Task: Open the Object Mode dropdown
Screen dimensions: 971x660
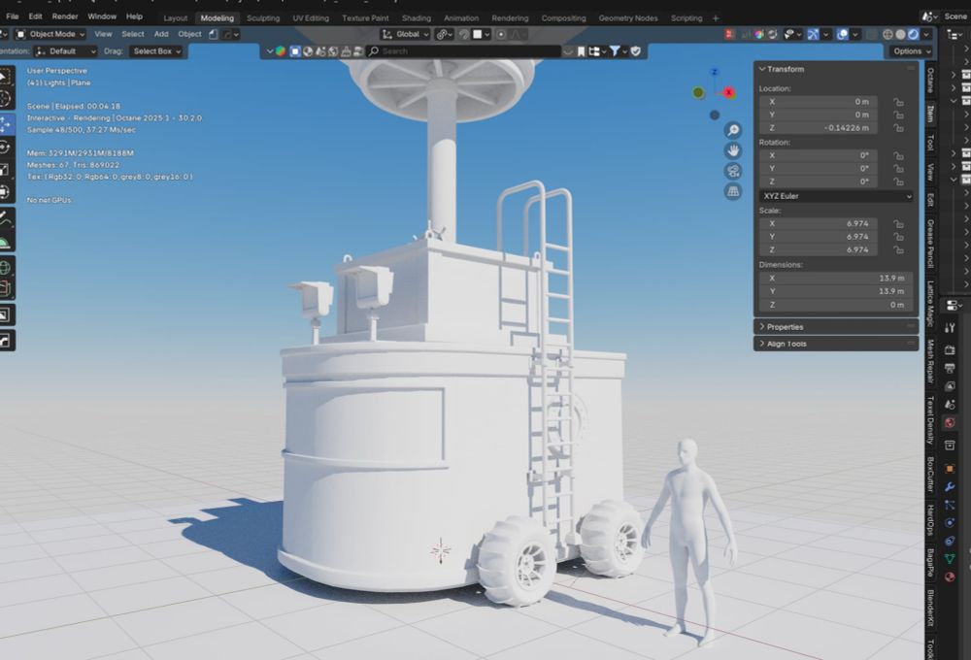Action: pos(50,34)
